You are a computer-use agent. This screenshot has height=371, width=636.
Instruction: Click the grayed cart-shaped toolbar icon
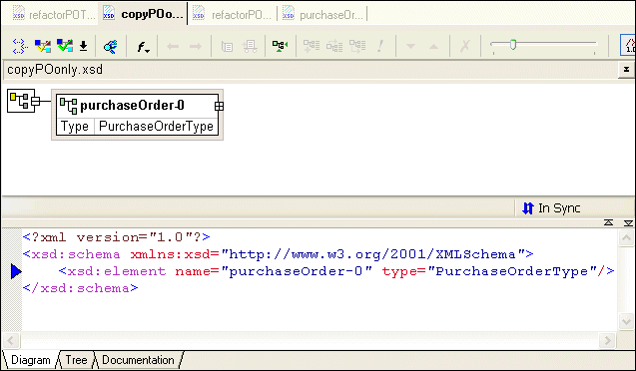[x=250, y=47]
